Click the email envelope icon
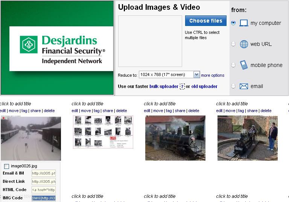The image size is (289, 202). [244, 86]
